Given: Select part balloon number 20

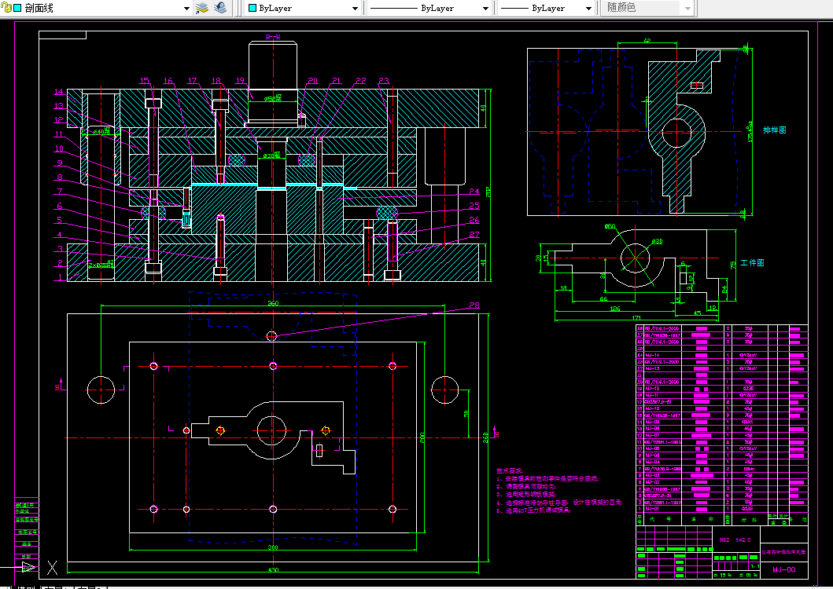Looking at the screenshot, I should click(x=313, y=81).
